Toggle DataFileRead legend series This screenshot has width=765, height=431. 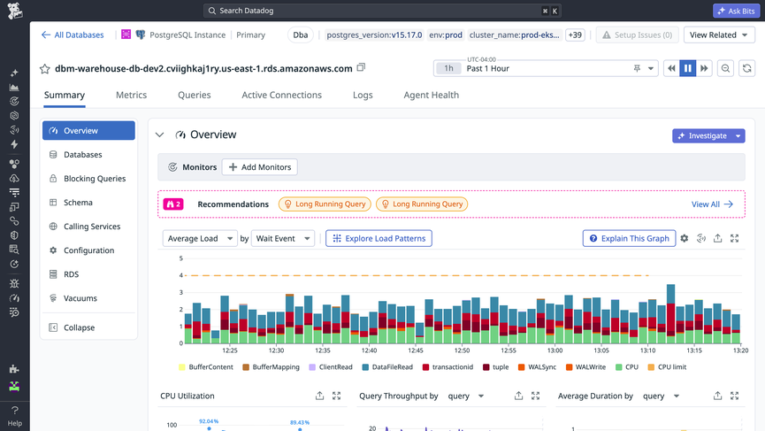click(386, 367)
